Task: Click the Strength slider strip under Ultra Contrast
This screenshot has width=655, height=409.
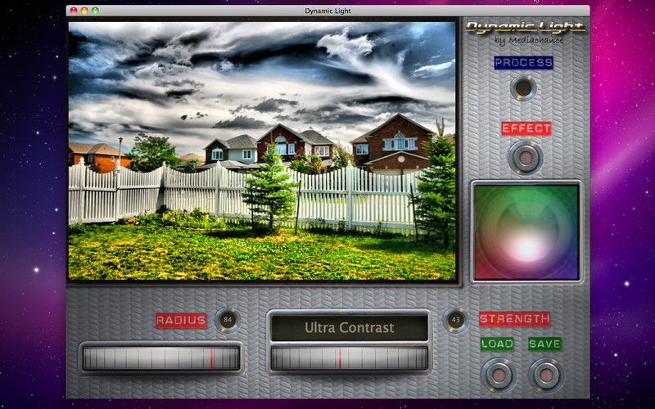Action: pos(350,358)
